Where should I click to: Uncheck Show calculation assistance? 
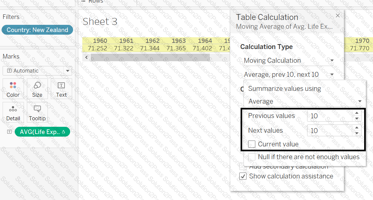(243, 176)
